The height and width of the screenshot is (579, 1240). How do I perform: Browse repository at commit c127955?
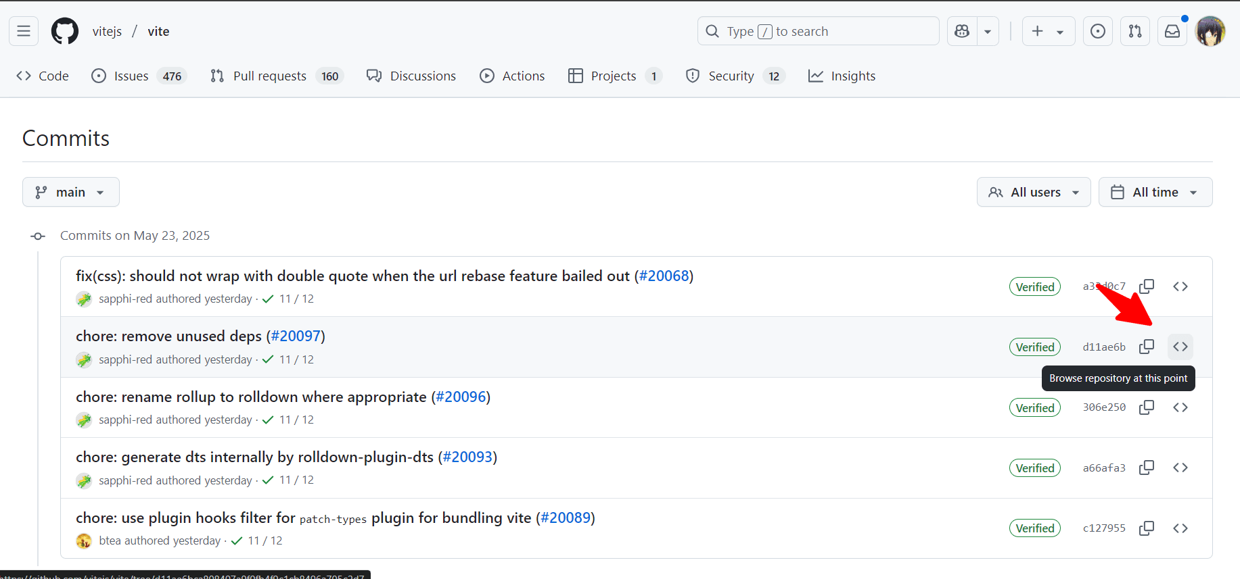(x=1180, y=528)
